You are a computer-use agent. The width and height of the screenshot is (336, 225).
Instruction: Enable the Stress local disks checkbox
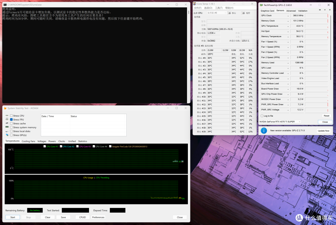(x=12, y=131)
